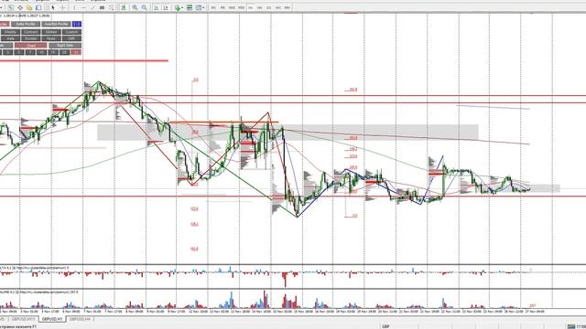Toggle the Terminal panel icon

pos(38,7)
